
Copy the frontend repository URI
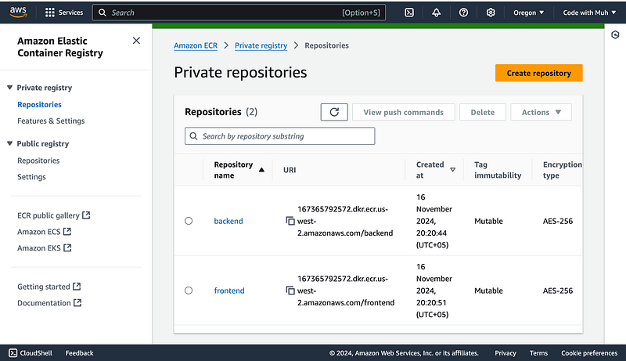click(x=290, y=291)
